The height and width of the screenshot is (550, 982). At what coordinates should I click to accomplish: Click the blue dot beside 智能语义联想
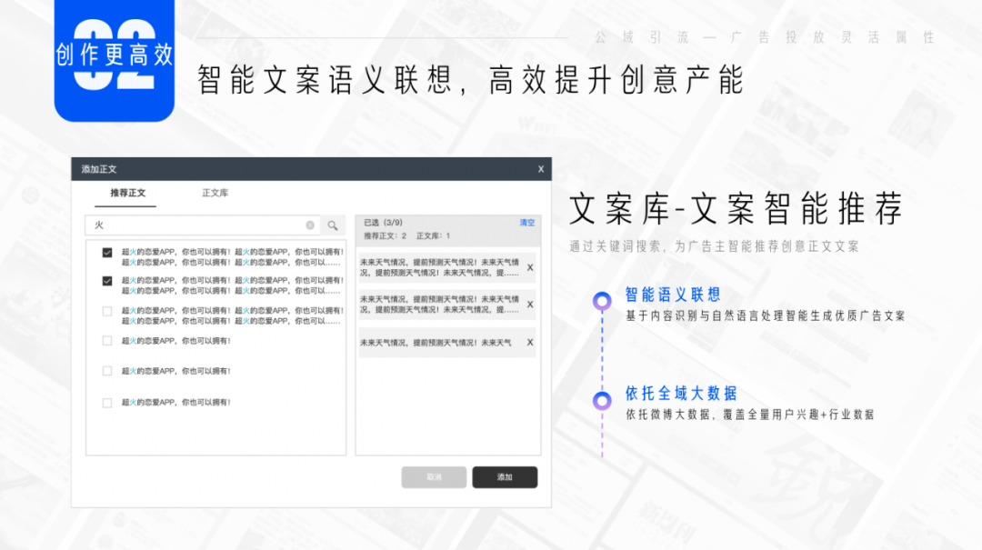(x=601, y=300)
